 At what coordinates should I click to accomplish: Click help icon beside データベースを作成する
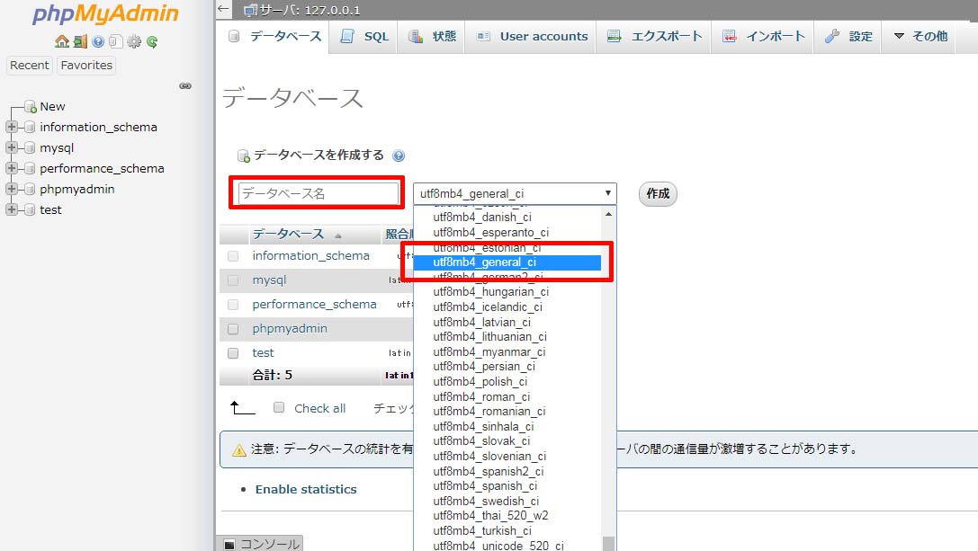tap(399, 156)
